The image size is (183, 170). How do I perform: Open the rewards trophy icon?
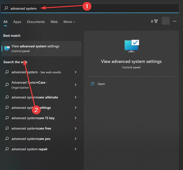tap(156, 21)
